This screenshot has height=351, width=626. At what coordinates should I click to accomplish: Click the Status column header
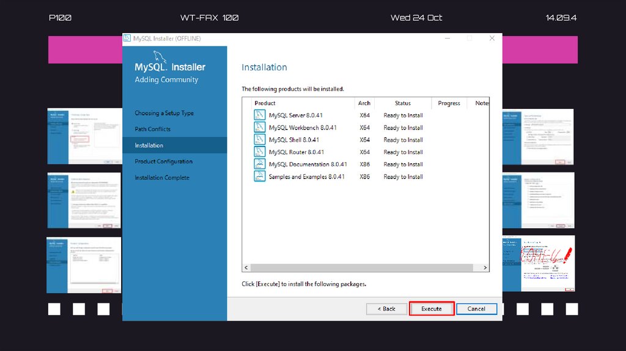click(403, 103)
